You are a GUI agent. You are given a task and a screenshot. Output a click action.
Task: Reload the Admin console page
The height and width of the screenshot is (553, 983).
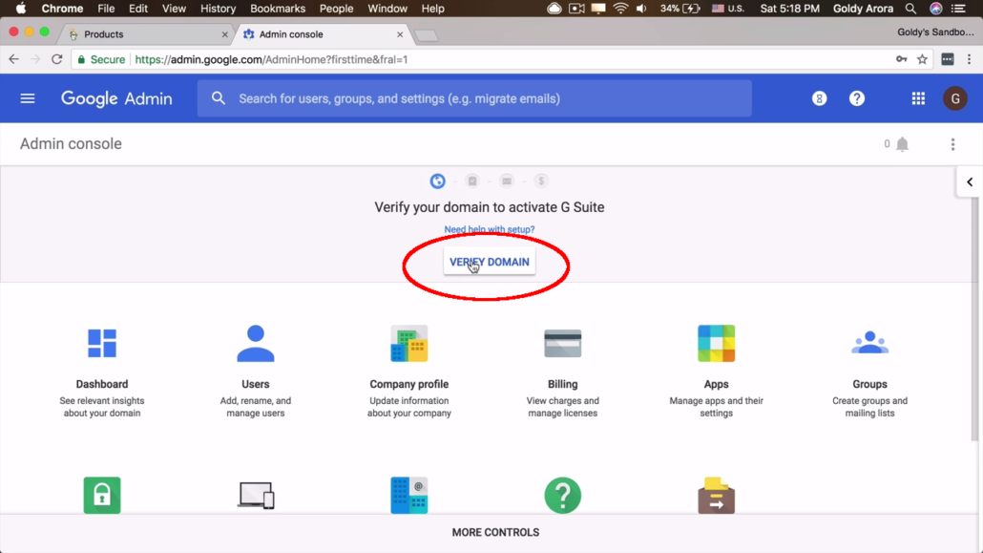coord(57,59)
